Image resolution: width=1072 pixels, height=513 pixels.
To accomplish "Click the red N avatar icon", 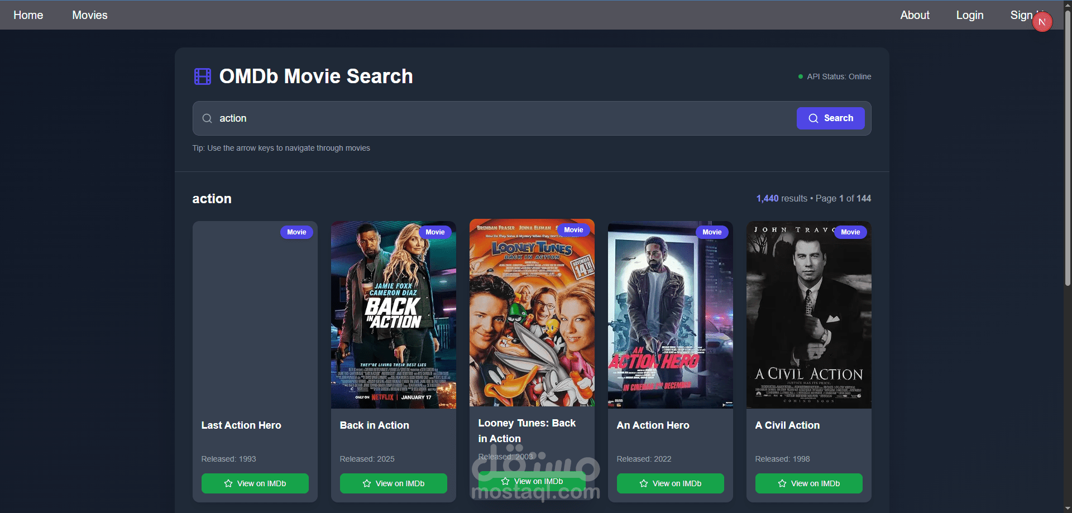I will (1042, 22).
